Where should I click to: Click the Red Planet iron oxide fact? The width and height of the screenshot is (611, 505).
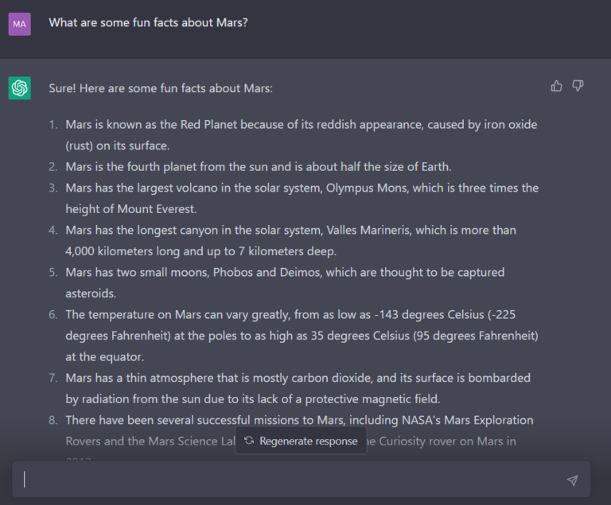pyautogui.click(x=302, y=135)
